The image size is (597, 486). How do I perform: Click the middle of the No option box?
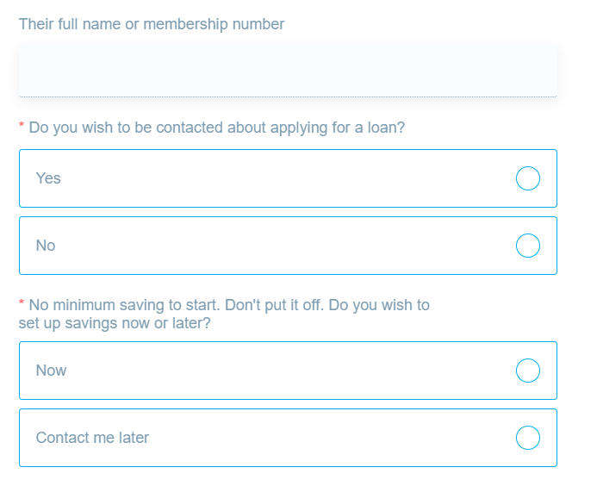(x=288, y=246)
